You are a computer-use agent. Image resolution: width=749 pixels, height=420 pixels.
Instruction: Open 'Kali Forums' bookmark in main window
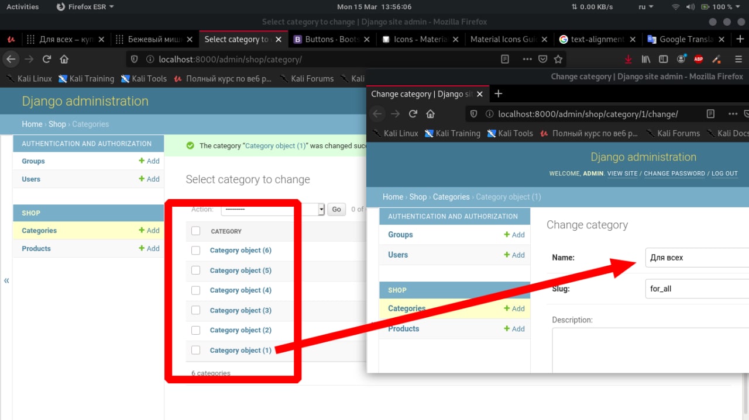click(306, 78)
